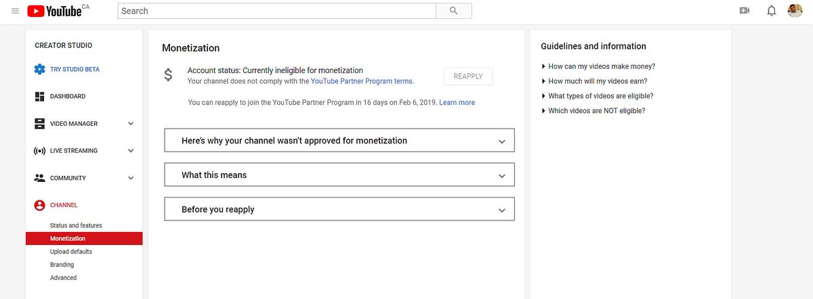This screenshot has width=813, height=299.
Task: Click chevron on 'What this means' panel
Action: [x=502, y=176]
